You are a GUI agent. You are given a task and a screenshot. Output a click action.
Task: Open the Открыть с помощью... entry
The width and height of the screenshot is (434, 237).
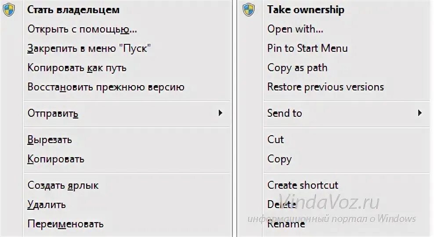[82, 29]
